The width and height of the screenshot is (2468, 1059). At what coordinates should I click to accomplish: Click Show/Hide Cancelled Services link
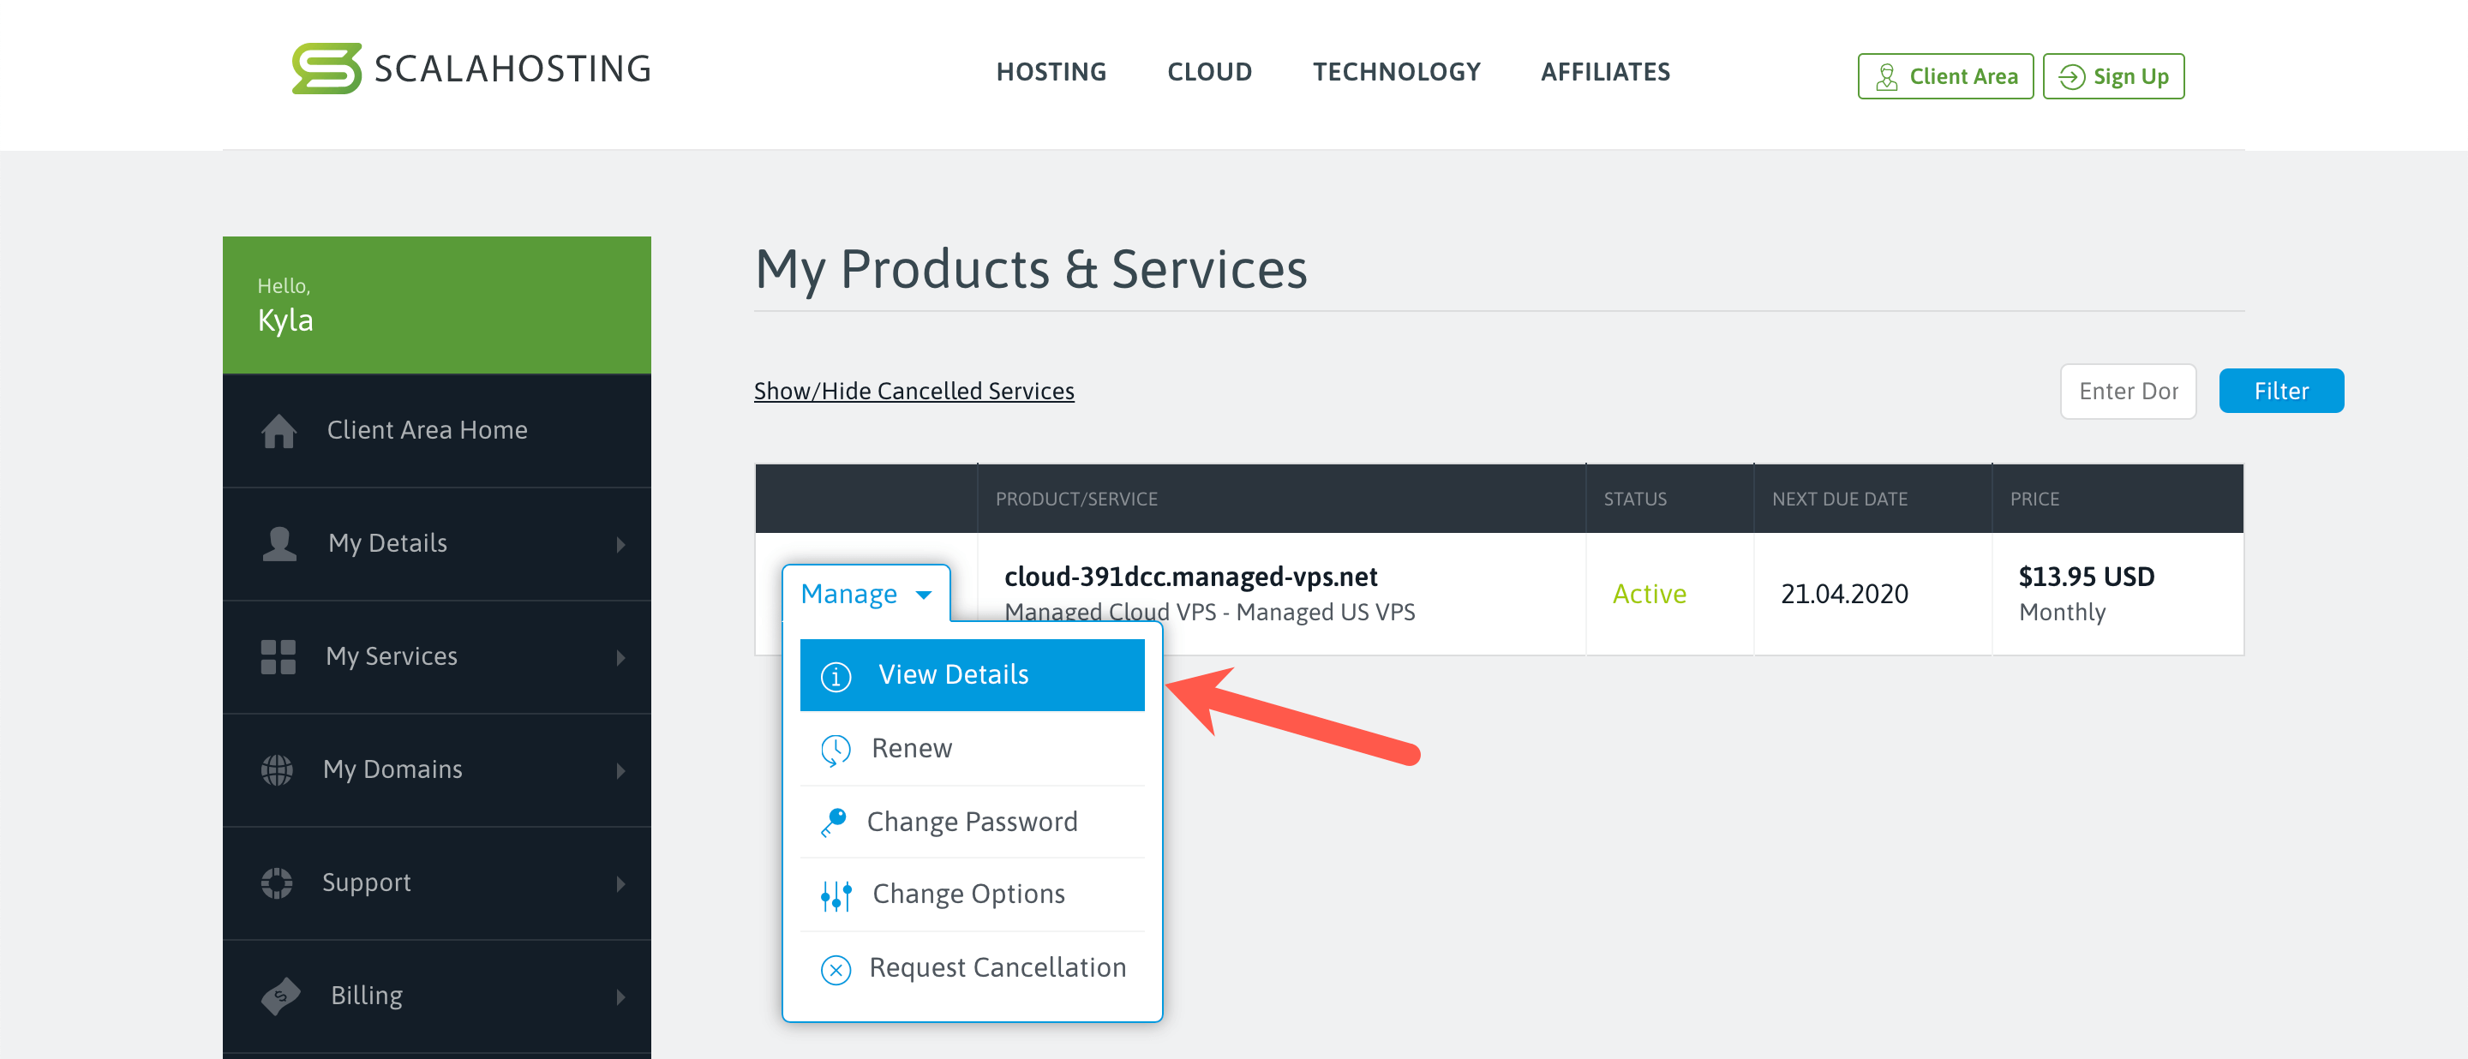click(x=913, y=391)
